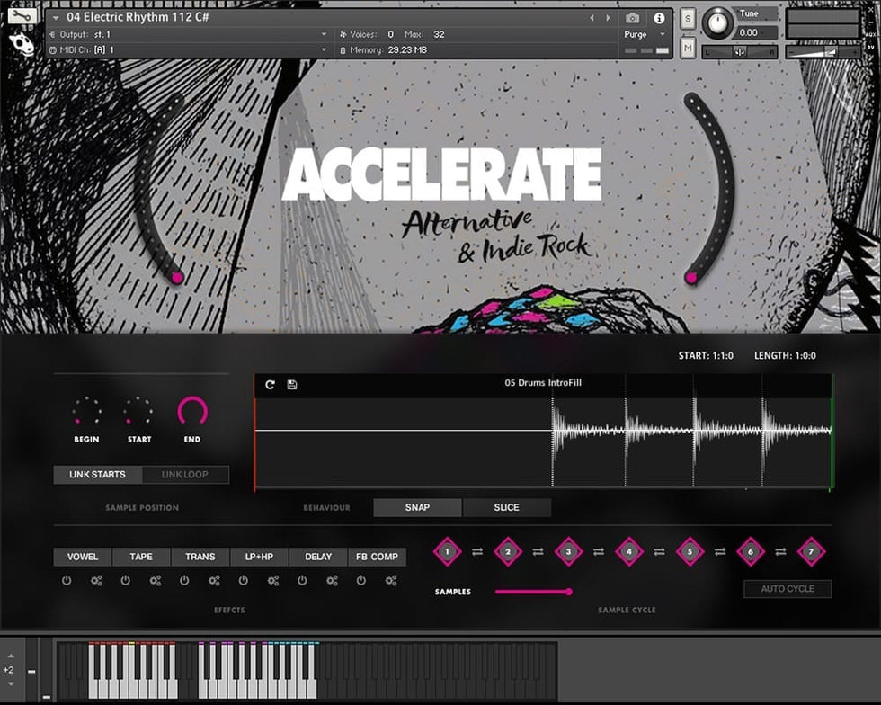Viewport: 881px width, 705px height.
Task: Click the reload icon above the waveform
Action: (270, 385)
